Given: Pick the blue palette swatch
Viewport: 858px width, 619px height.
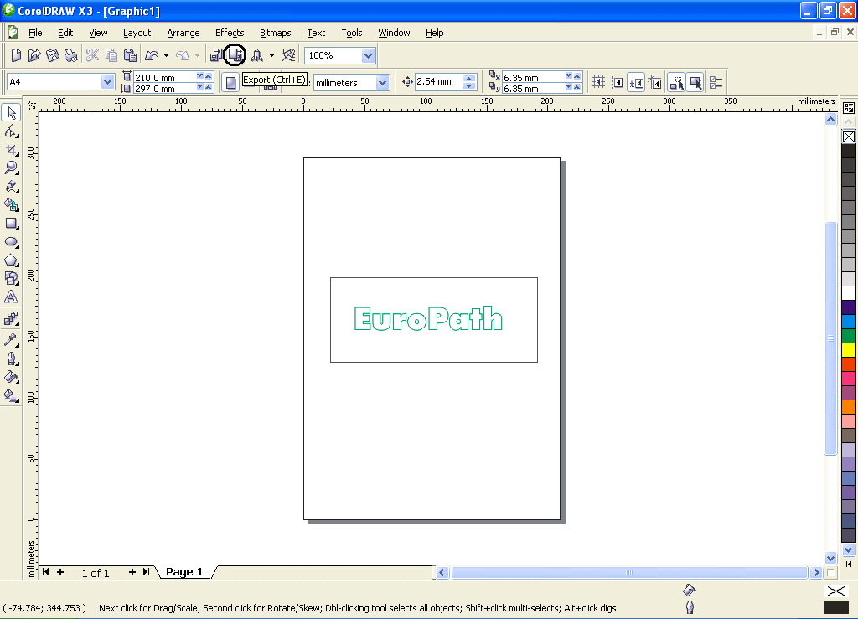Looking at the screenshot, I should click(x=849, y=321).
